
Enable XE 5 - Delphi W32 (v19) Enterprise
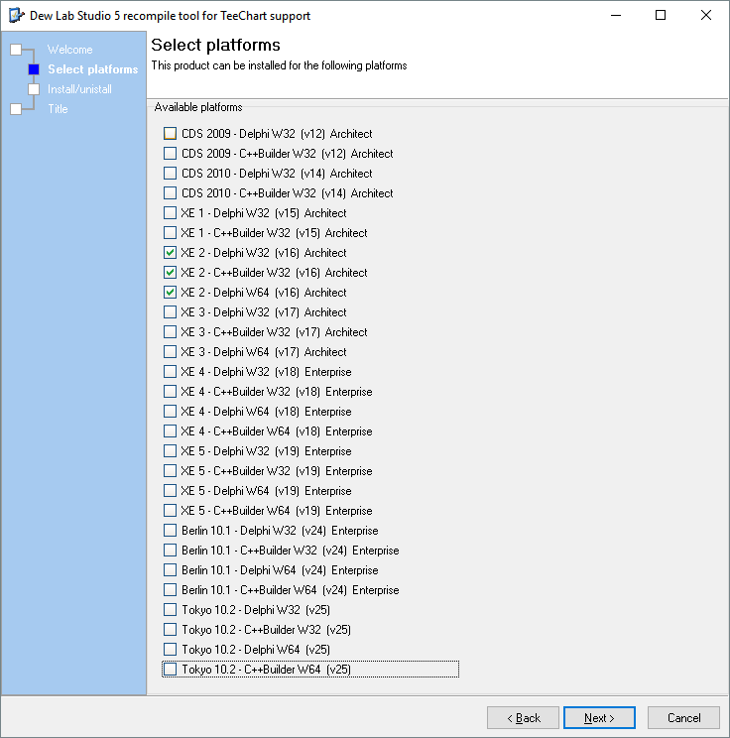(x=170, y=451)
